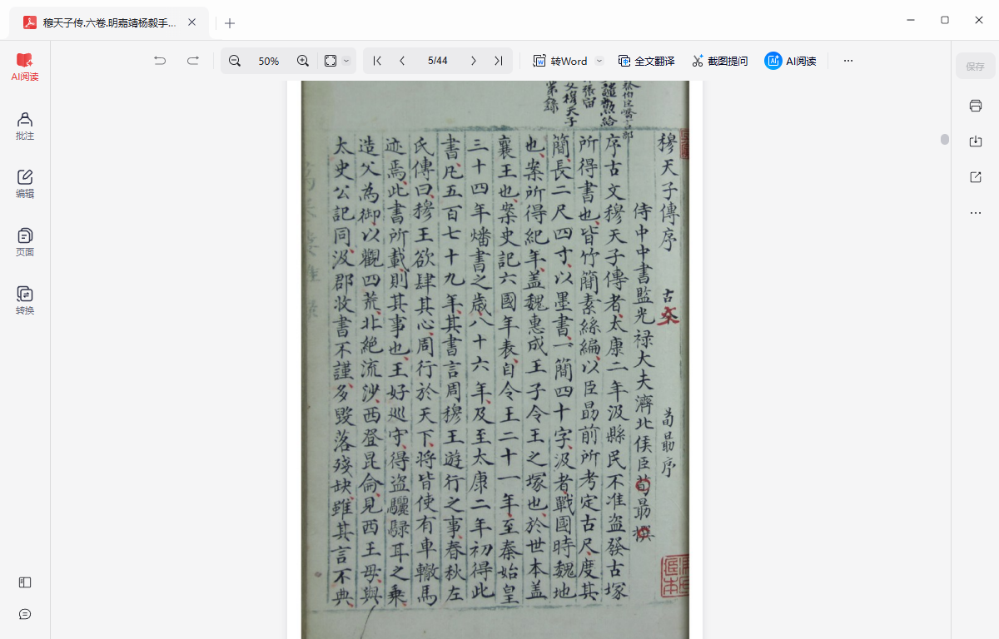Click 全文翻译 full text translation
Viewport: 999px width, 639px height.
pyautogui.click(x=646, y=61)
